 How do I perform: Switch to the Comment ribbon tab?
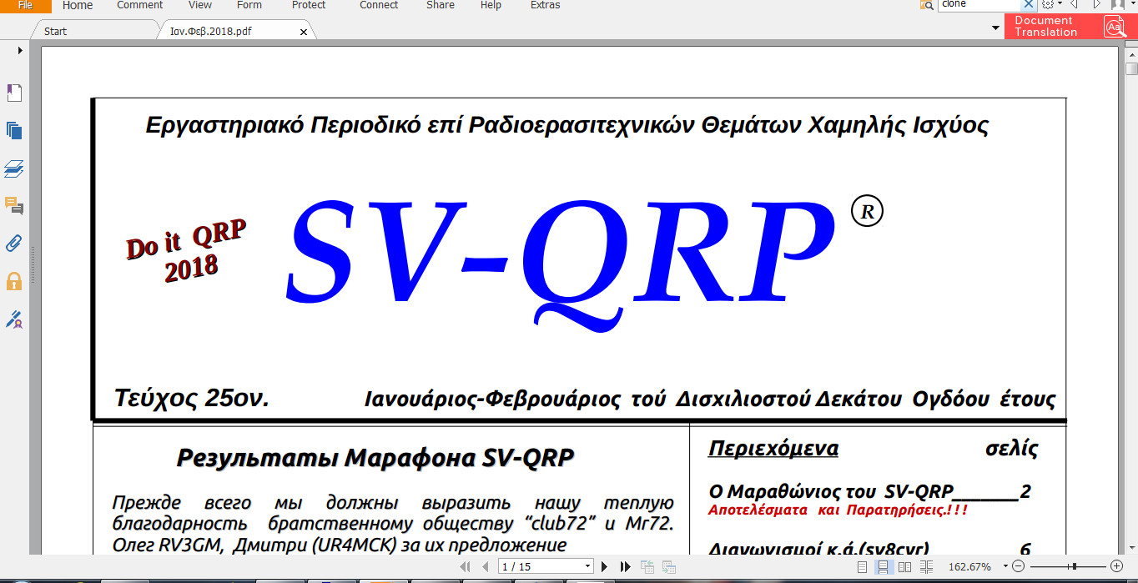coord(138,6)
